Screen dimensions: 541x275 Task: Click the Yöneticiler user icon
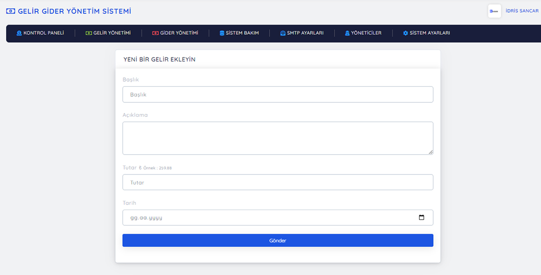[x=347, y=33]
